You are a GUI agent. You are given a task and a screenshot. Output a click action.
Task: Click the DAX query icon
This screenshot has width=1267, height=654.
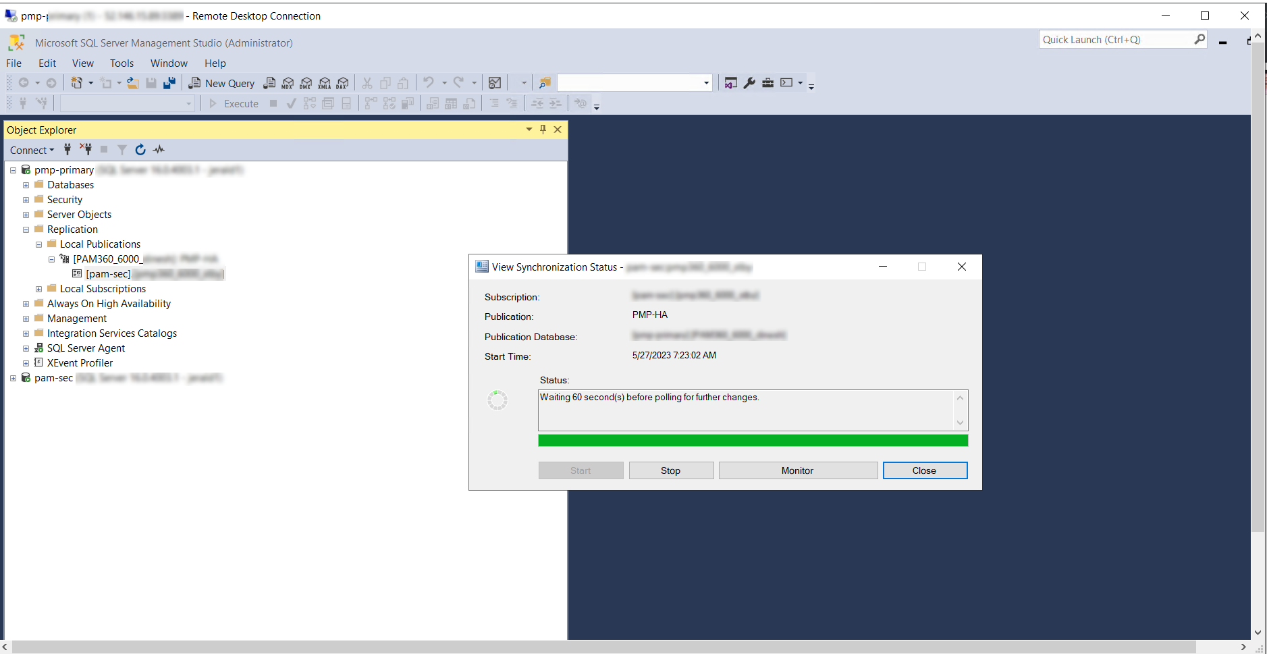point(342,83)
